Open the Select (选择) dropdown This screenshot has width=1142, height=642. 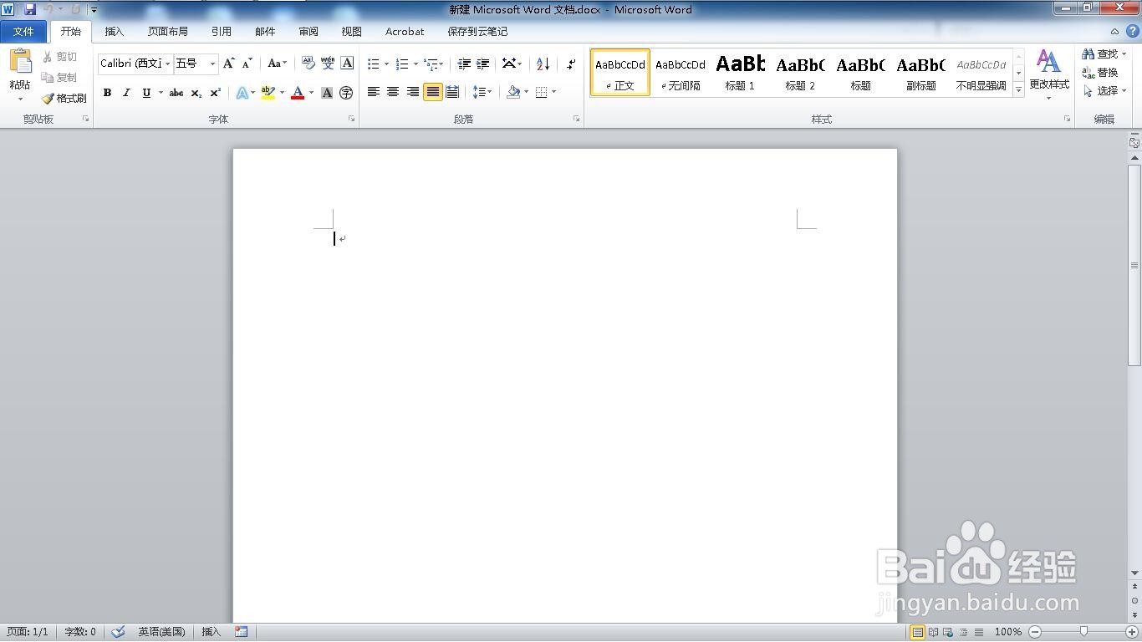[1105, 91]
